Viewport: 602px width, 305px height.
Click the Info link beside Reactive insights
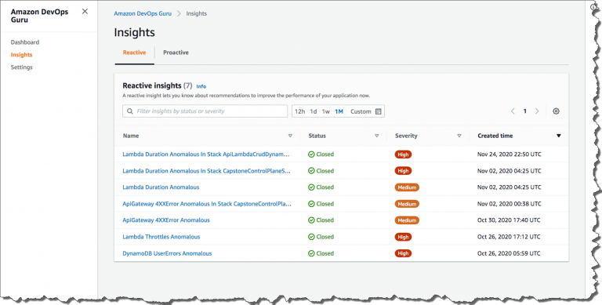pos(201,86)
